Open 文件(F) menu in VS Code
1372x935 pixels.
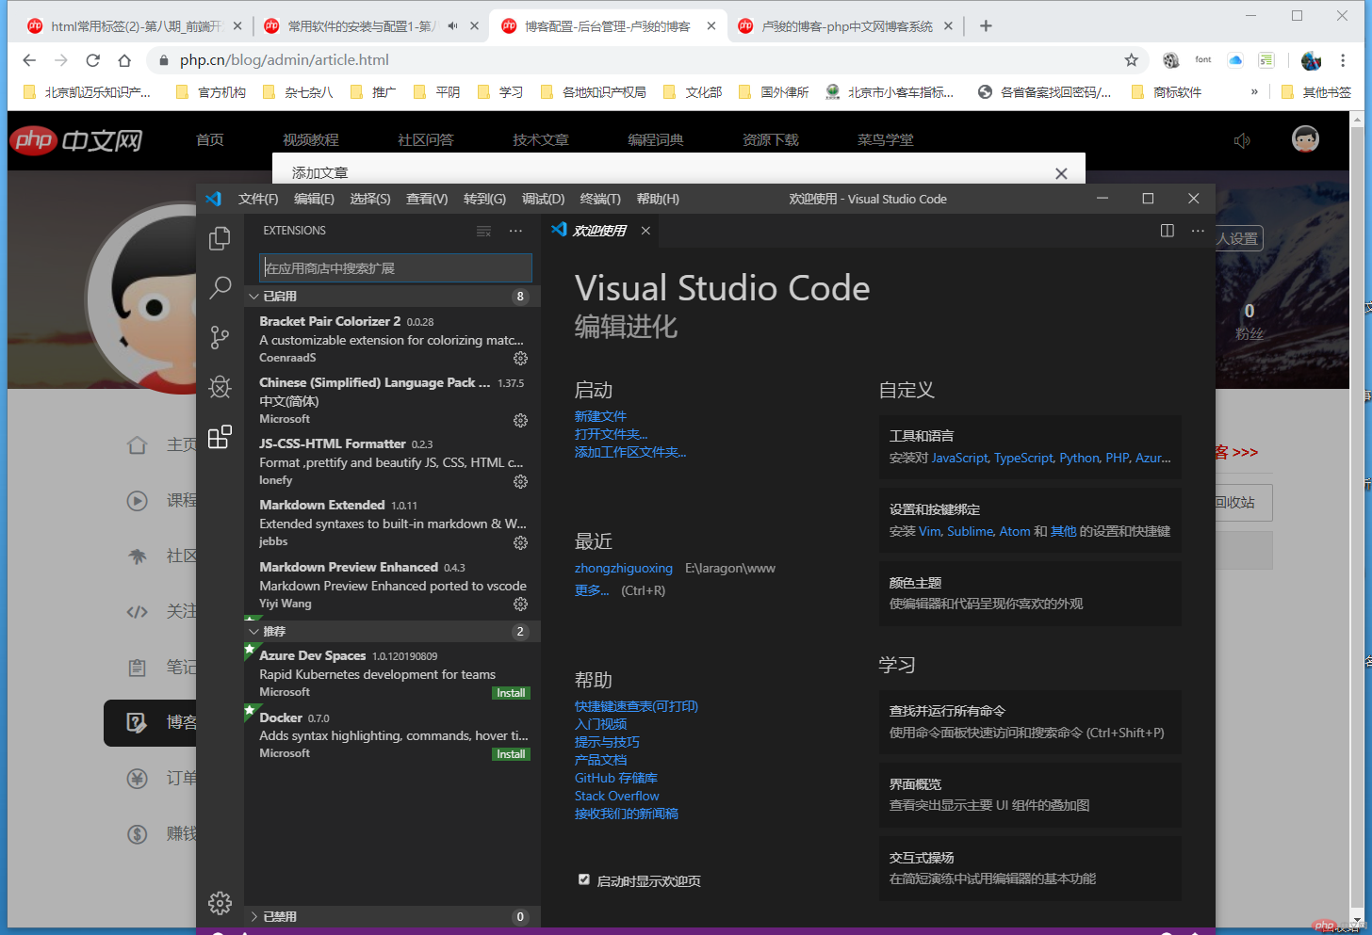pos(258,199)
